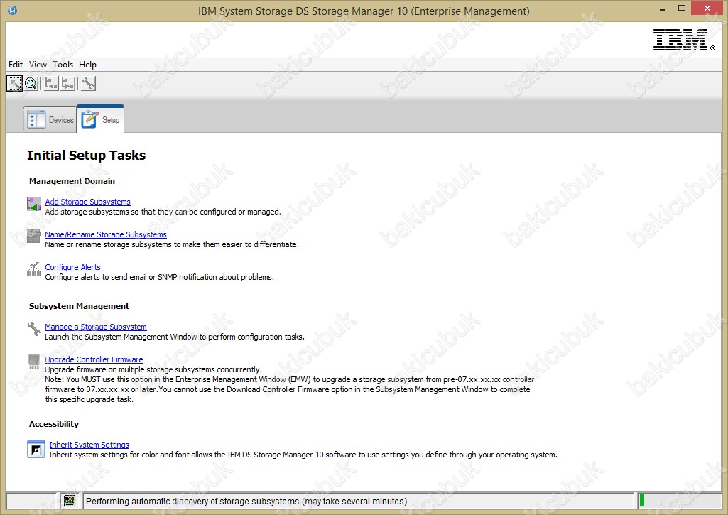This screenshot has height=515, width=728.
Task: Click the remove storage subsystem tree toolbar icon
Action: (x=68, y=84)
